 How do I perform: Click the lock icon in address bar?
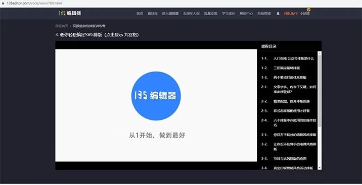tap(3, 4)
